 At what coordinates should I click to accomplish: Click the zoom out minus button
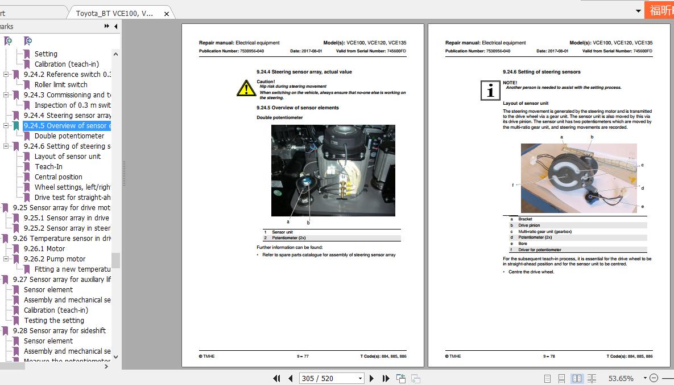pyautogui.click(x=654, y=378)
